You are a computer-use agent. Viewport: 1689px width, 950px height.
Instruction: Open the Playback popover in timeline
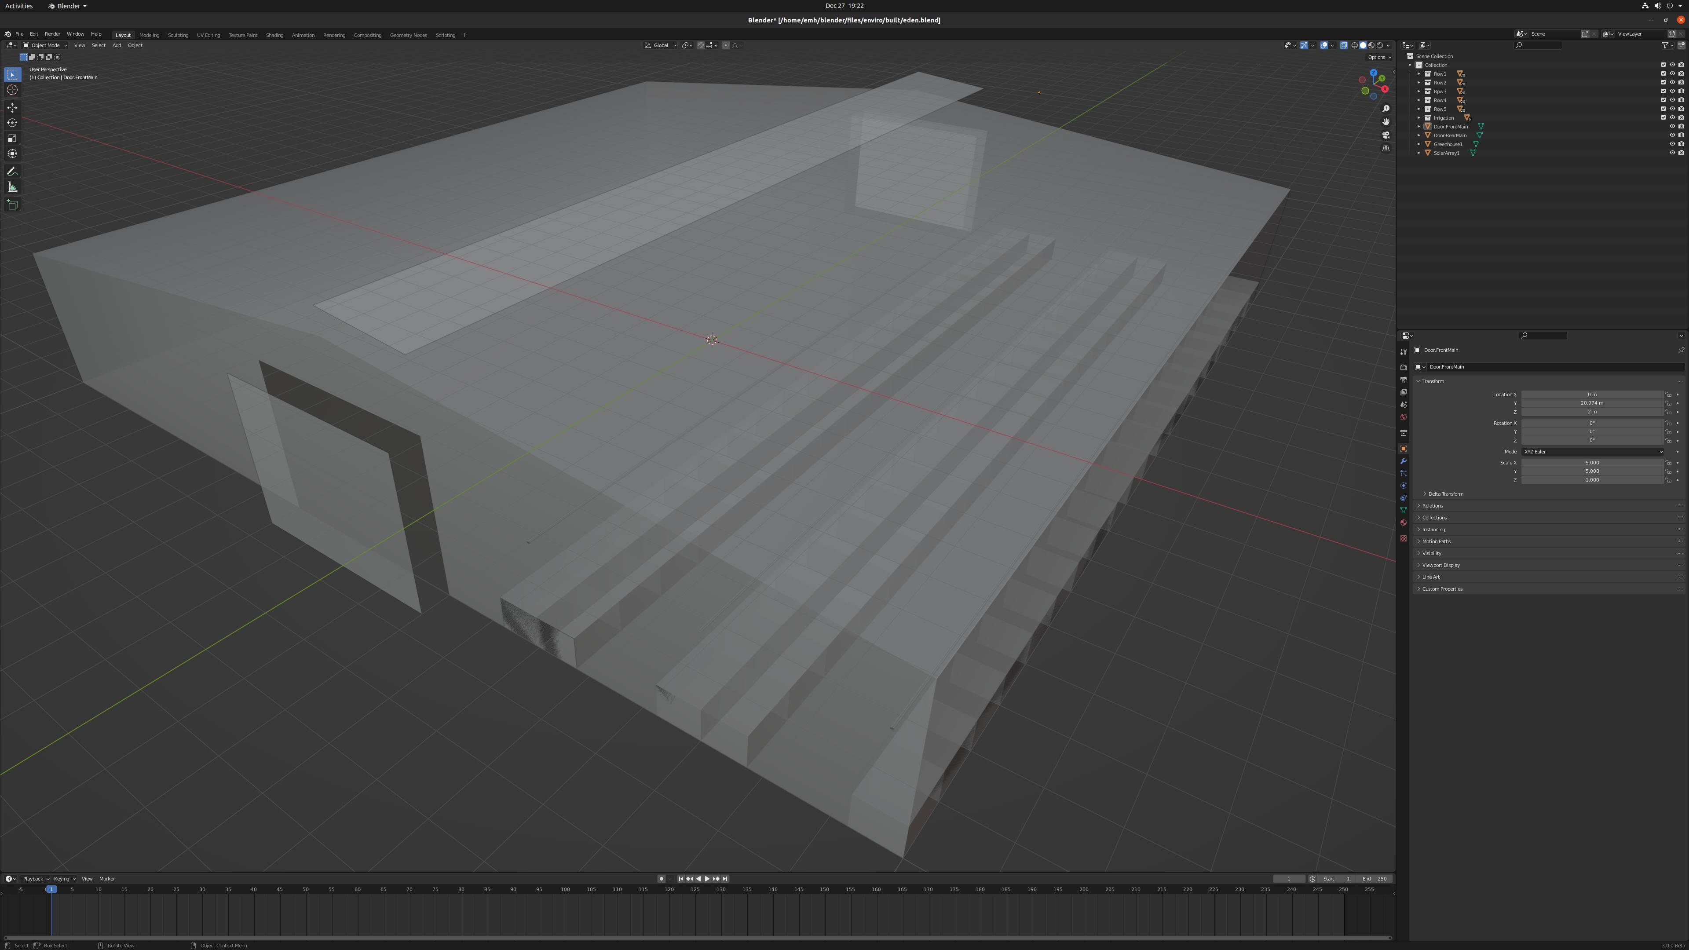(x=35, y=879)
